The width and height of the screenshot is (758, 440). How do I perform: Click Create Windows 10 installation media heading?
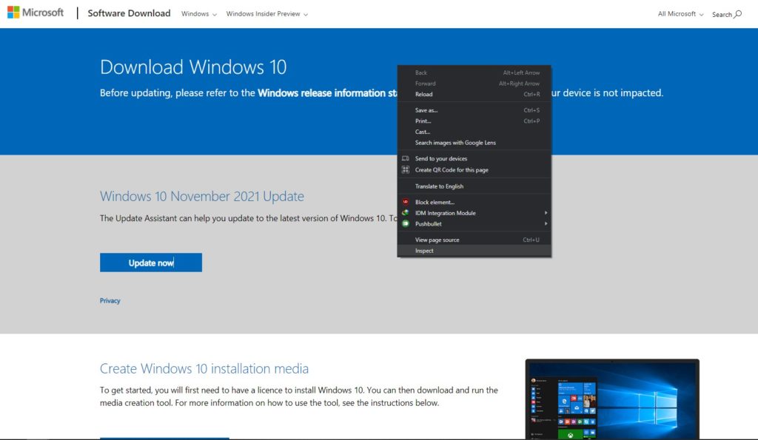tap(204, 368)
